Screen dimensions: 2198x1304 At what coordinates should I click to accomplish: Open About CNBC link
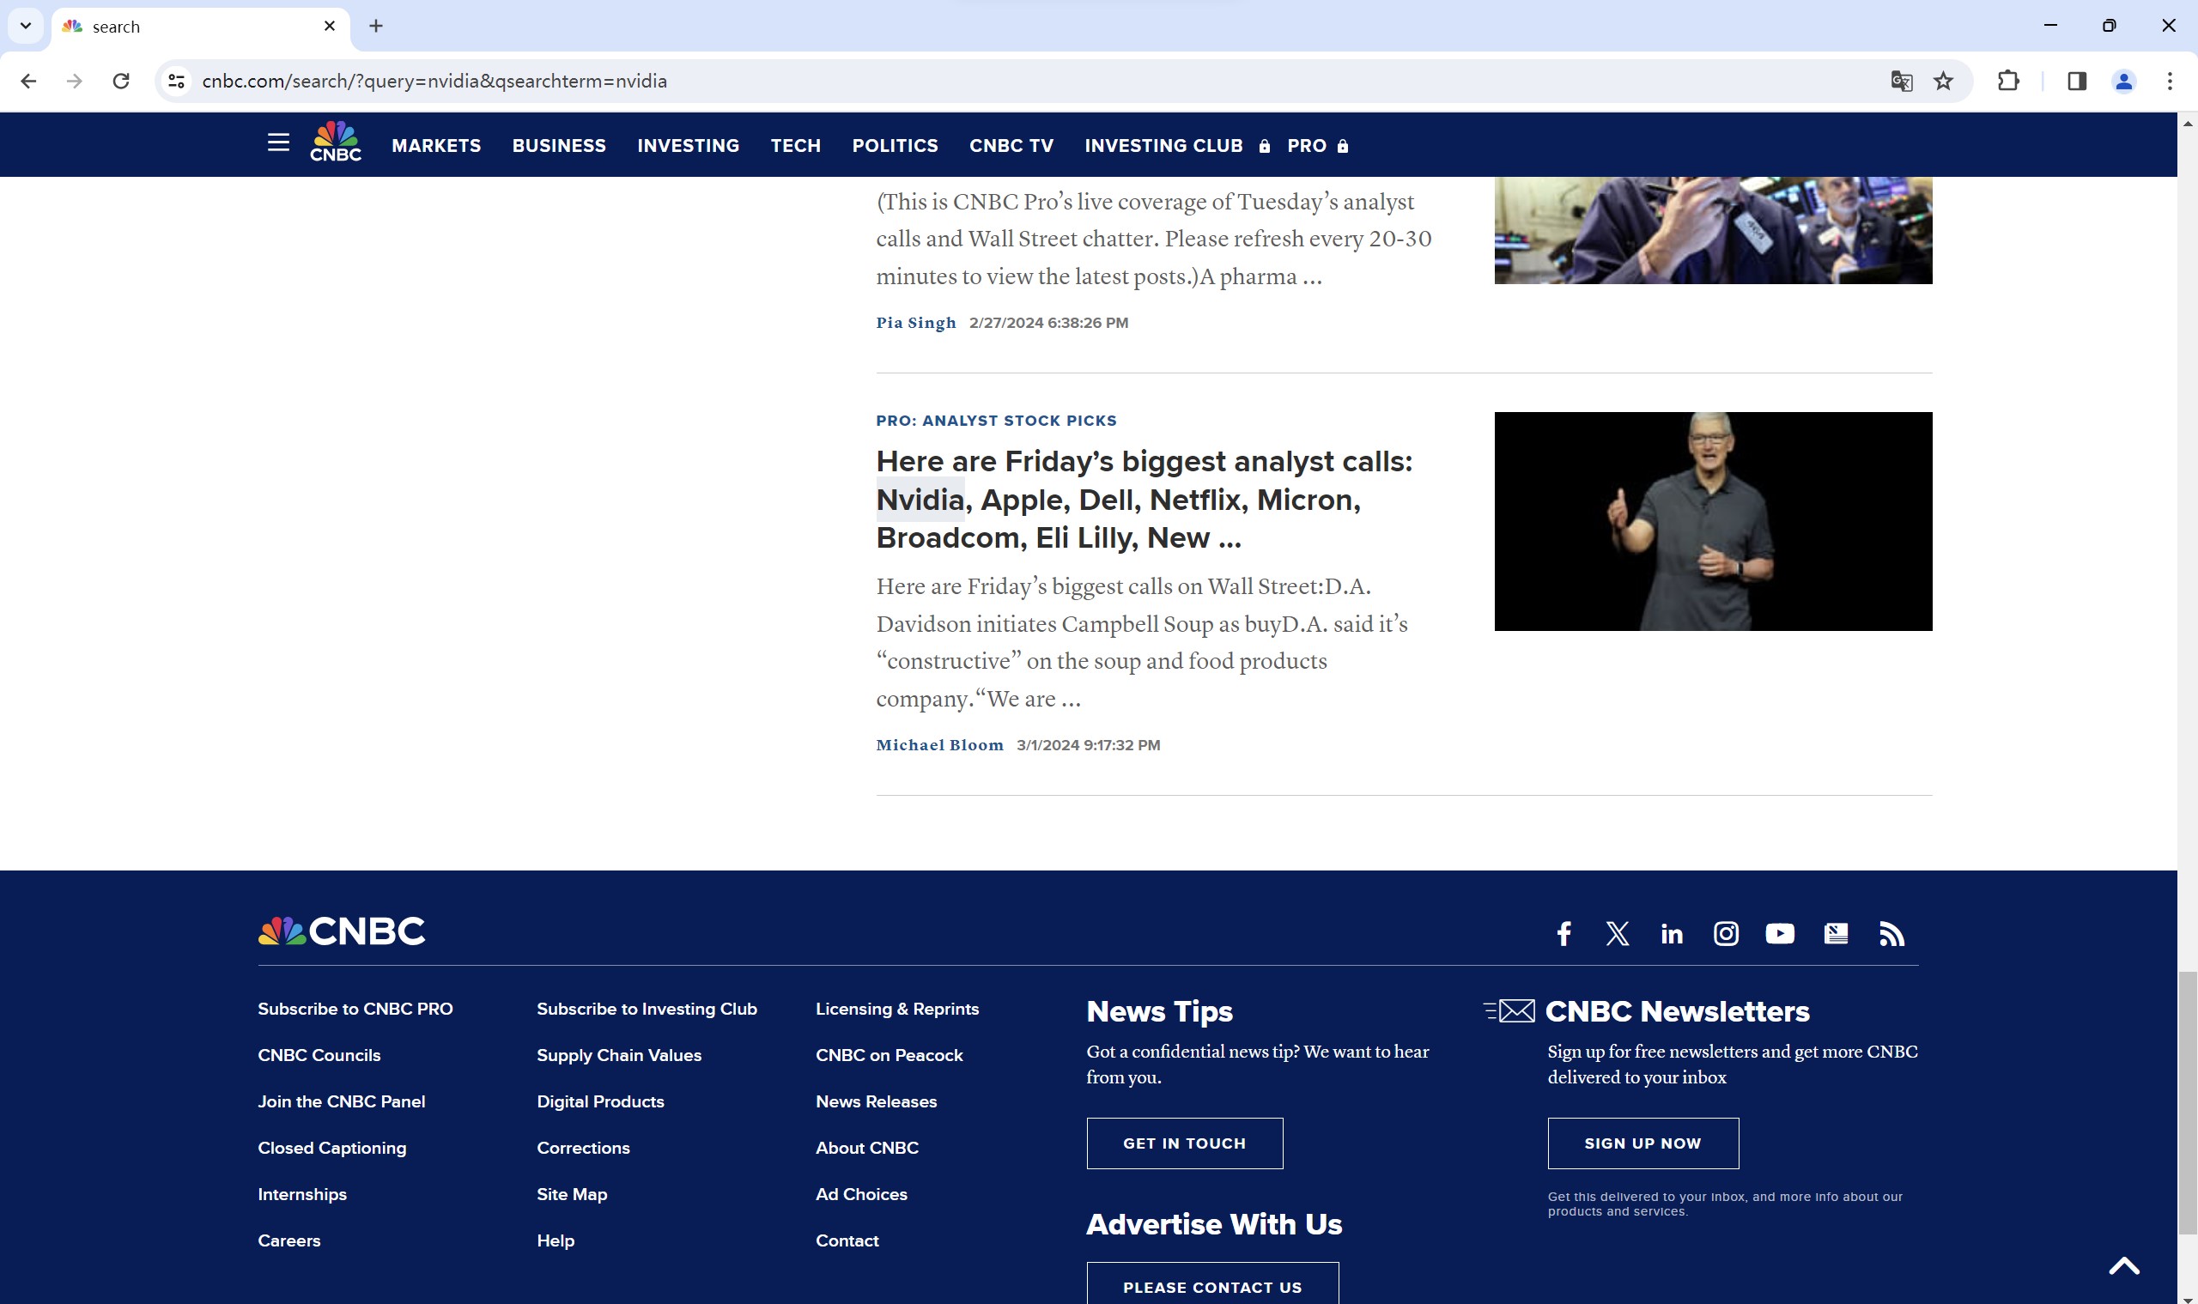coord(866,1148)
